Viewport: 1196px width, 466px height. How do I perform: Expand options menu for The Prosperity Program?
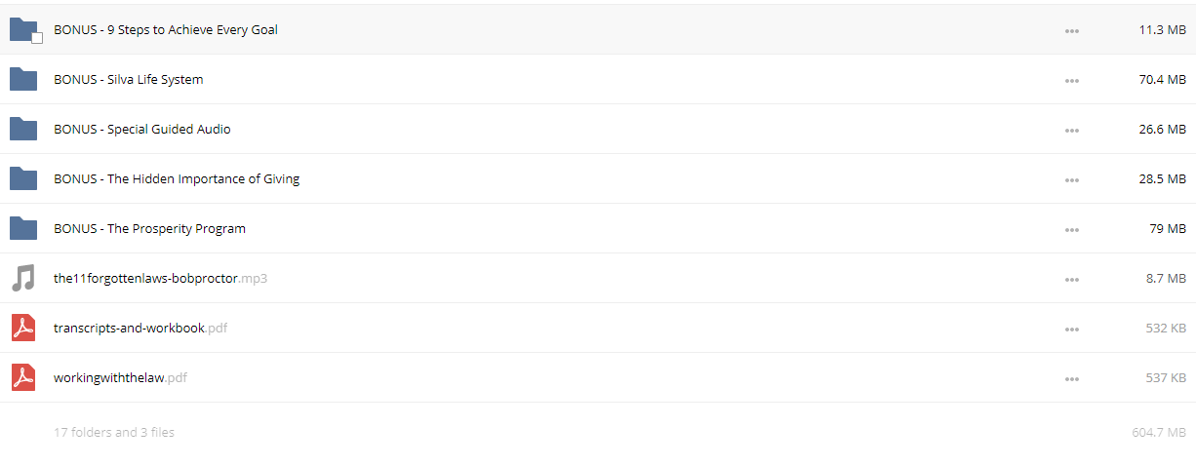(1072, 229)
